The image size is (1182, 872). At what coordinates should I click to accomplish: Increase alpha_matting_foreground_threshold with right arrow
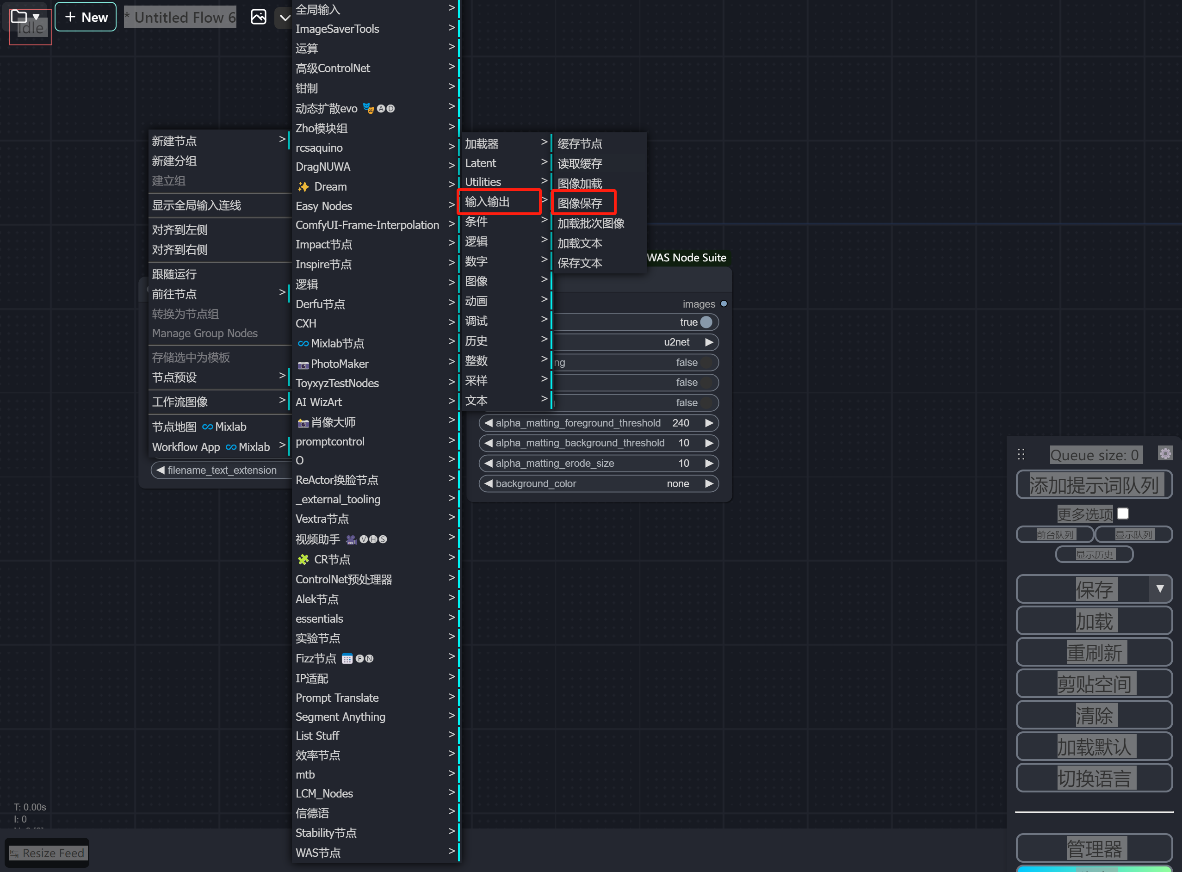pos(709,423)
